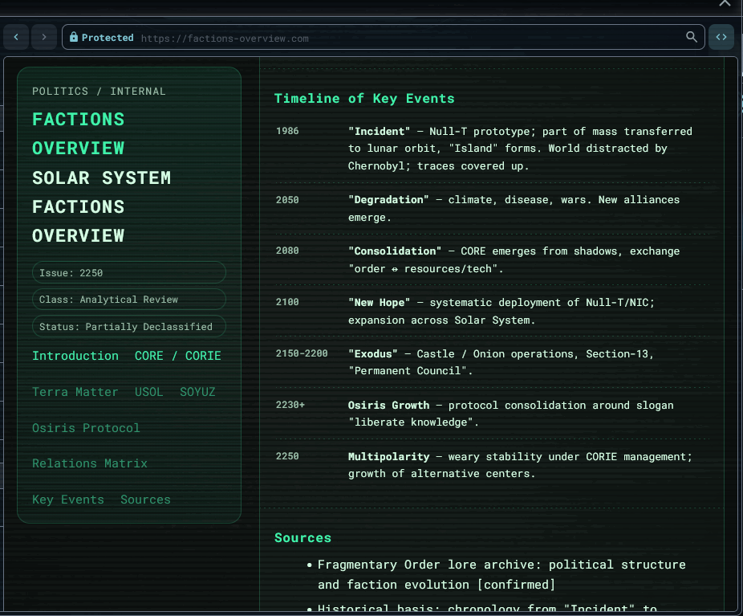This screenshot has width=743, height=616.
Task: Select the USOL navigation link
Action: pyautogui.click(x=148, y=392)
